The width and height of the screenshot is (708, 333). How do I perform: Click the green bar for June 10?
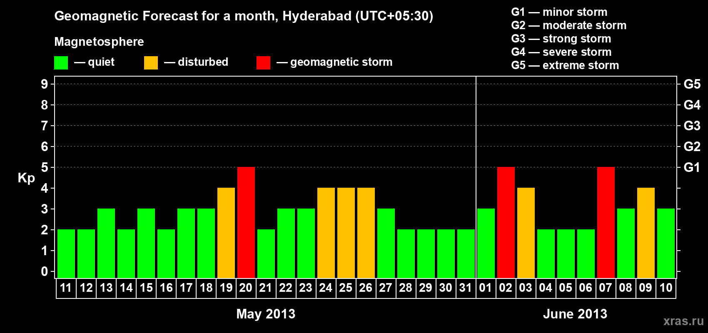tap(666, 244)
